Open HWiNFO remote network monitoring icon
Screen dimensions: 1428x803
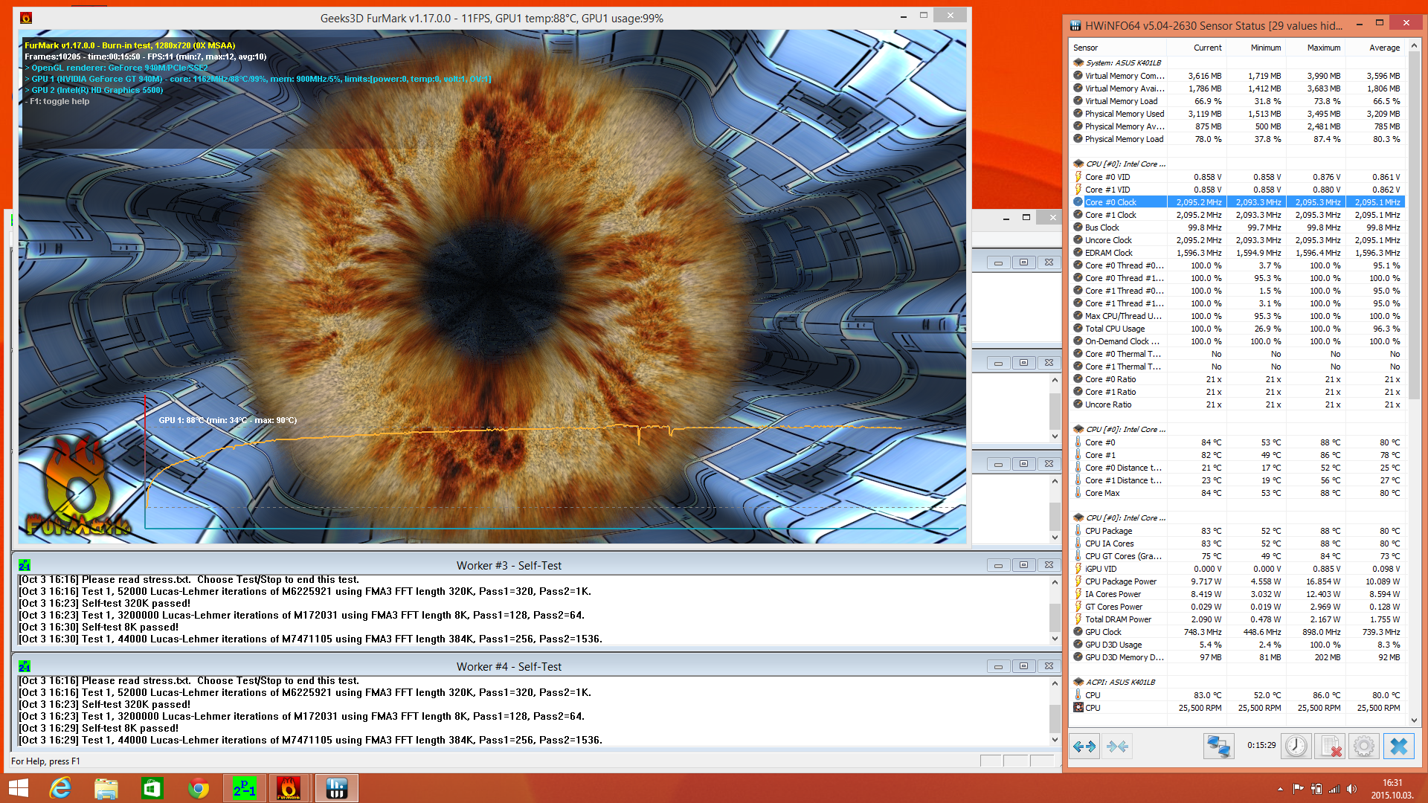(x=1218, y=746)
